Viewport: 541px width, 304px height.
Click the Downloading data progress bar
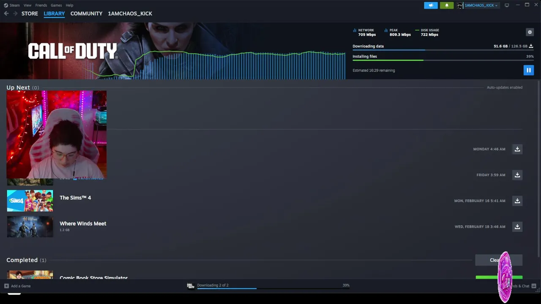[x=443, y=50]
